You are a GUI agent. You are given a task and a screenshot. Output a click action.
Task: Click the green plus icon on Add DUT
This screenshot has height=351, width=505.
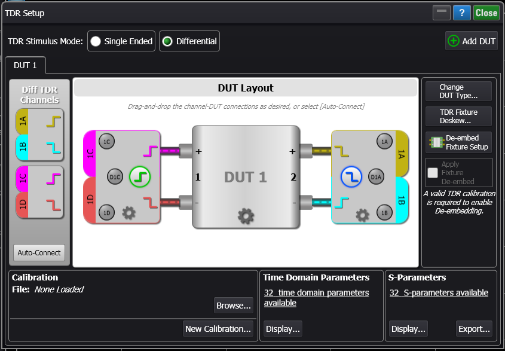click(452, 41)
